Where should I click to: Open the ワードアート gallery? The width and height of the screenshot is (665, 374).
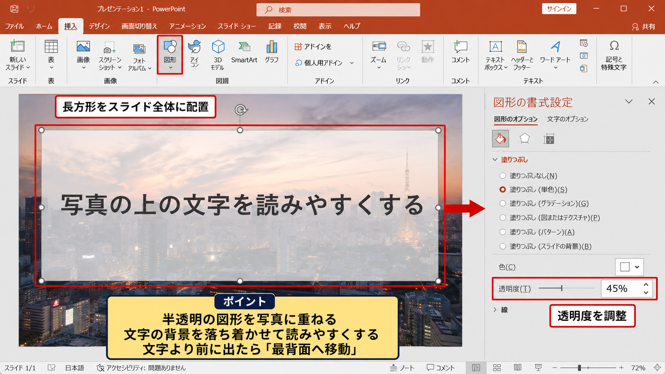point(555,55)
